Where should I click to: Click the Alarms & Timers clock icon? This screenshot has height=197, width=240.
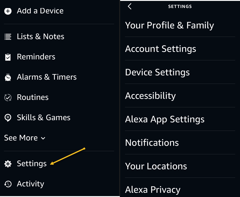click(8, 77)
